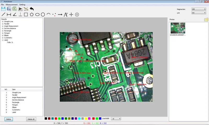Expand the Straight Line results node

click(x=3, y=21)
